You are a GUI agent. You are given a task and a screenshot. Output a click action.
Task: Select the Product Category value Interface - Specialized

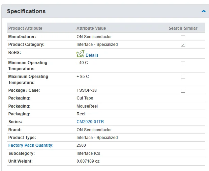pos(97,45)
